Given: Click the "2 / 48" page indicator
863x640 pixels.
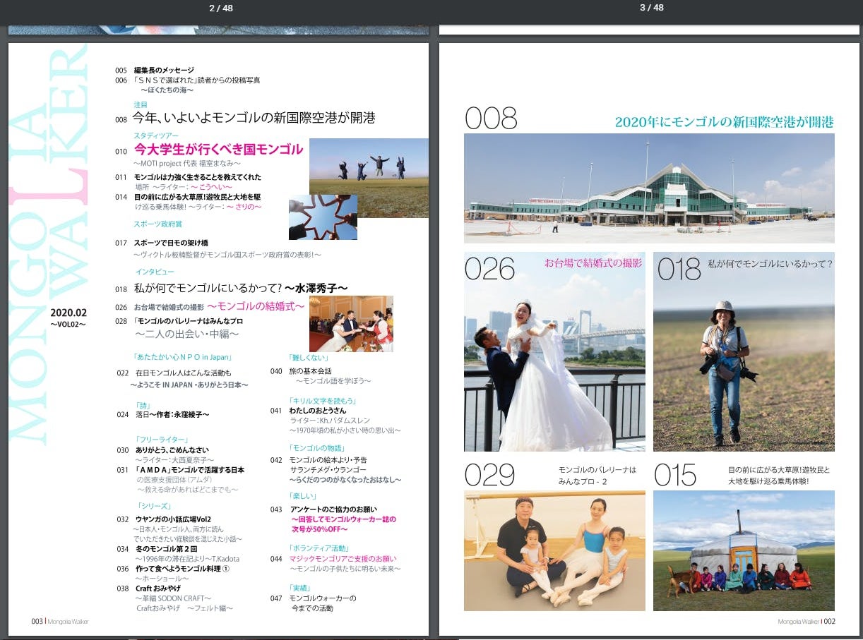Looking at the screenshot, I should [221, 8].
